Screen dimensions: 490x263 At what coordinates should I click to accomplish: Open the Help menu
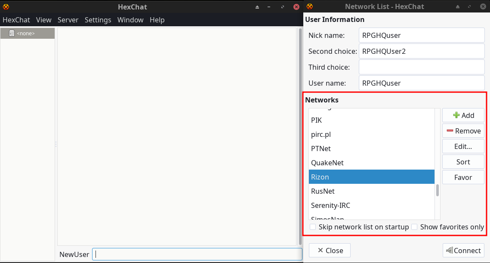tap(157, 20)
